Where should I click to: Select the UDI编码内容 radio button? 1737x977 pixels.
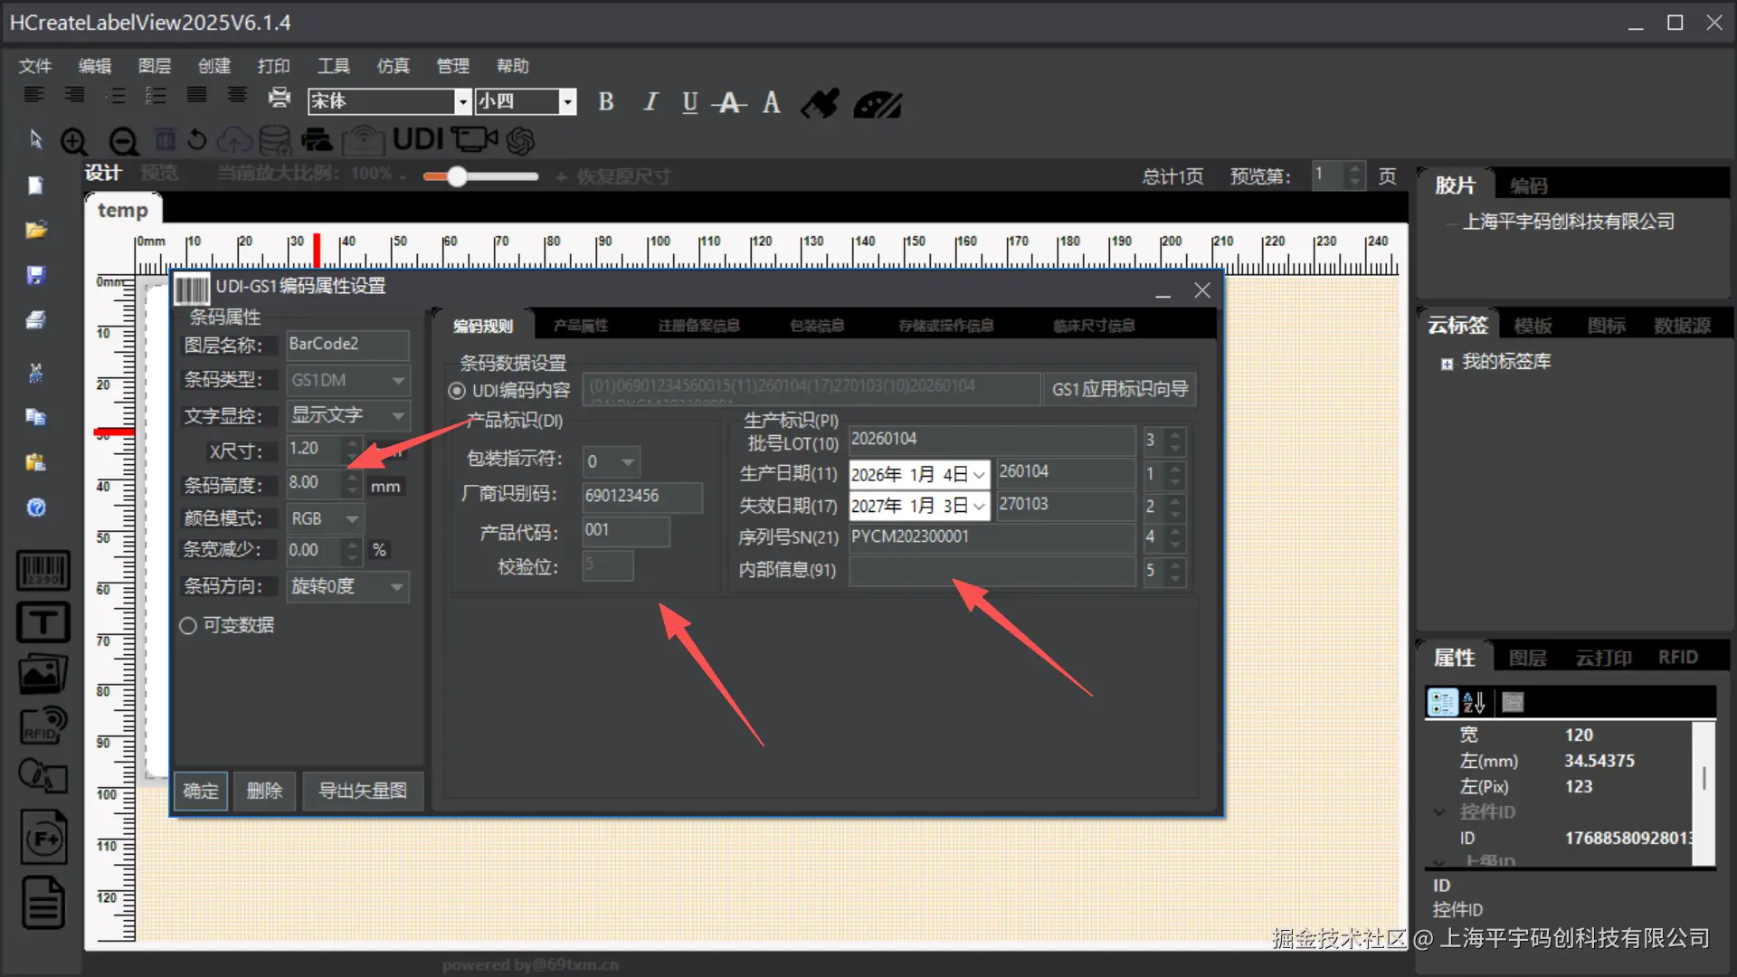point(457,391)
